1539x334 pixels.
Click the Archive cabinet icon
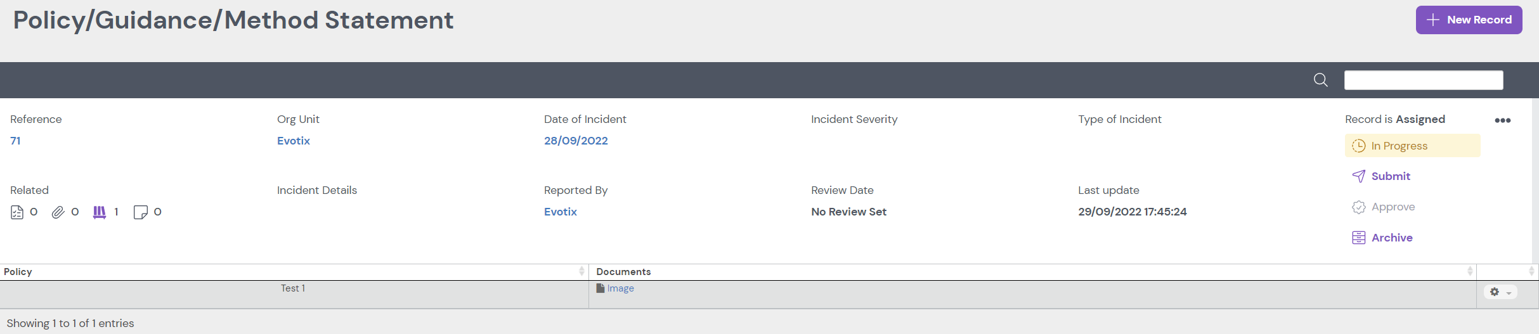pos(1358,238)
